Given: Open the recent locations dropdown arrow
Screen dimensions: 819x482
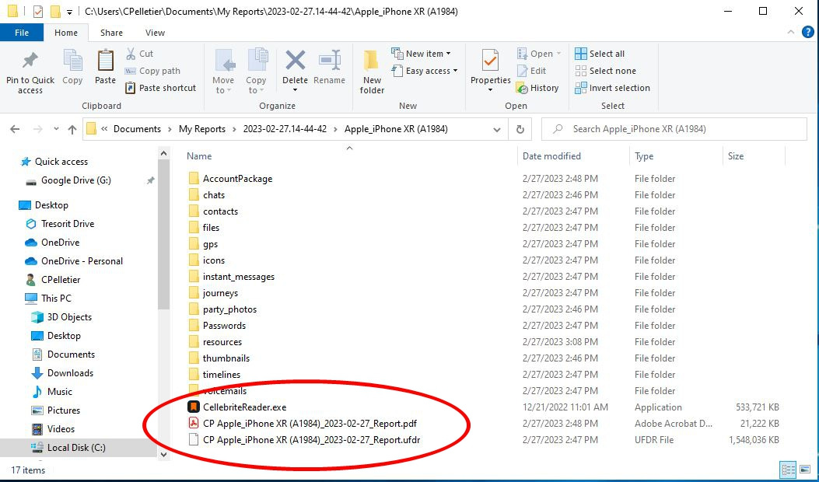Looking at the screenshot, I should [56, 129].
